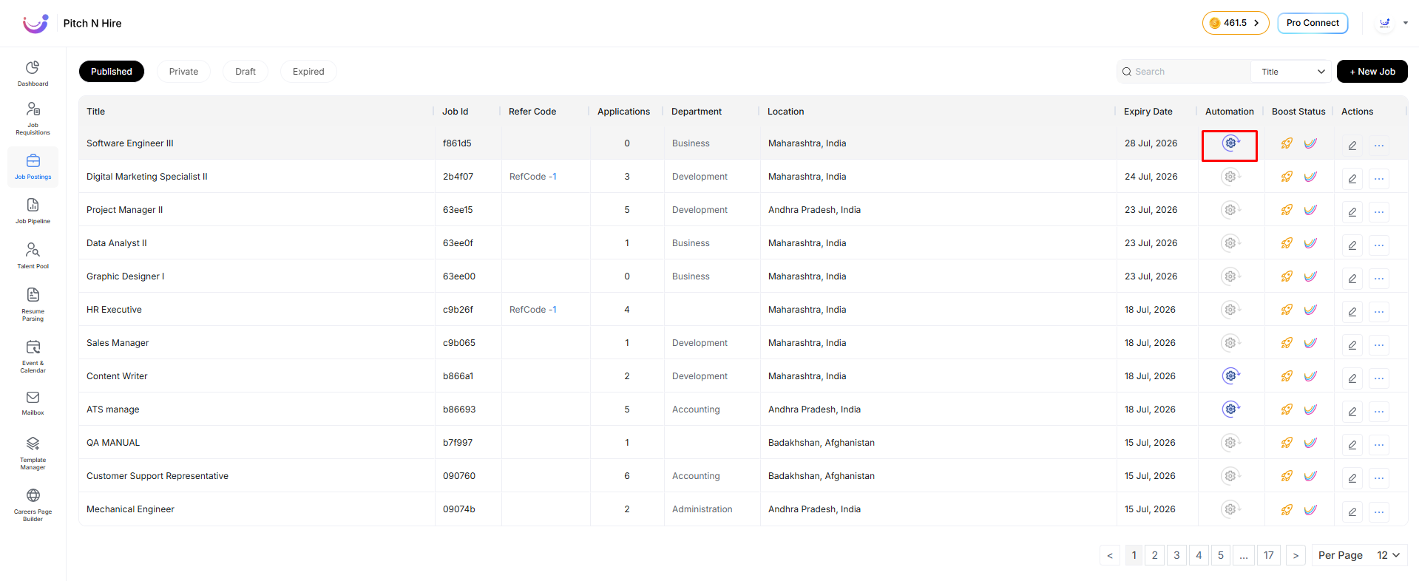1419x581 pixels.
Task: Open more actions for Customer Support Representative
Action: 1379,478
